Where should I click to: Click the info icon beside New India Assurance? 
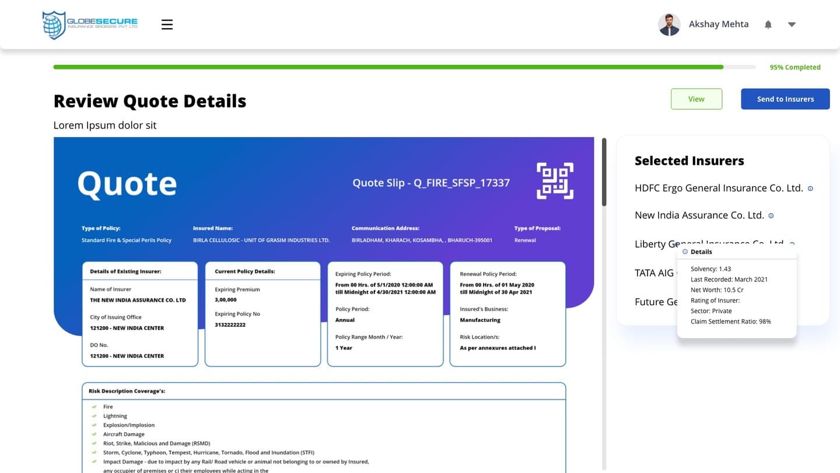[x=771, y=216]
